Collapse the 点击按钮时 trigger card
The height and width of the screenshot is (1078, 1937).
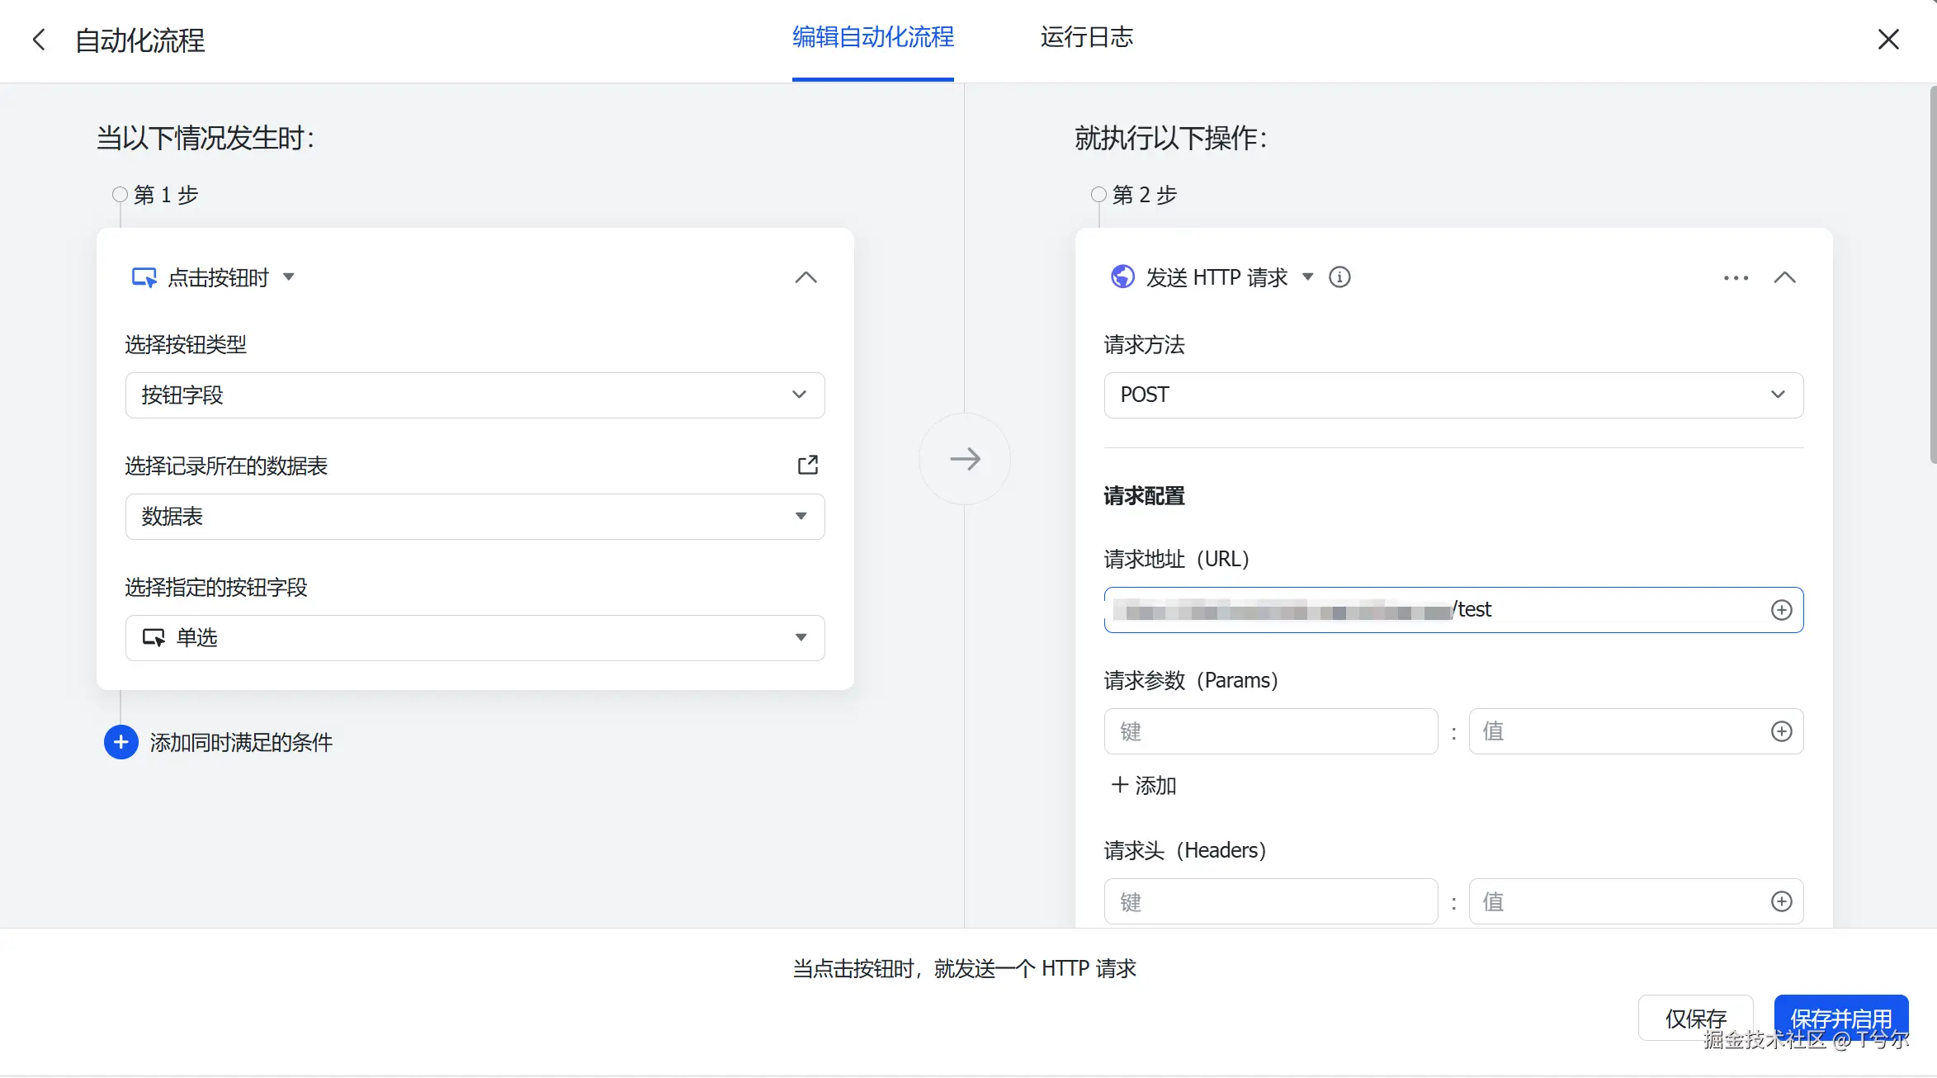(806, 278)
